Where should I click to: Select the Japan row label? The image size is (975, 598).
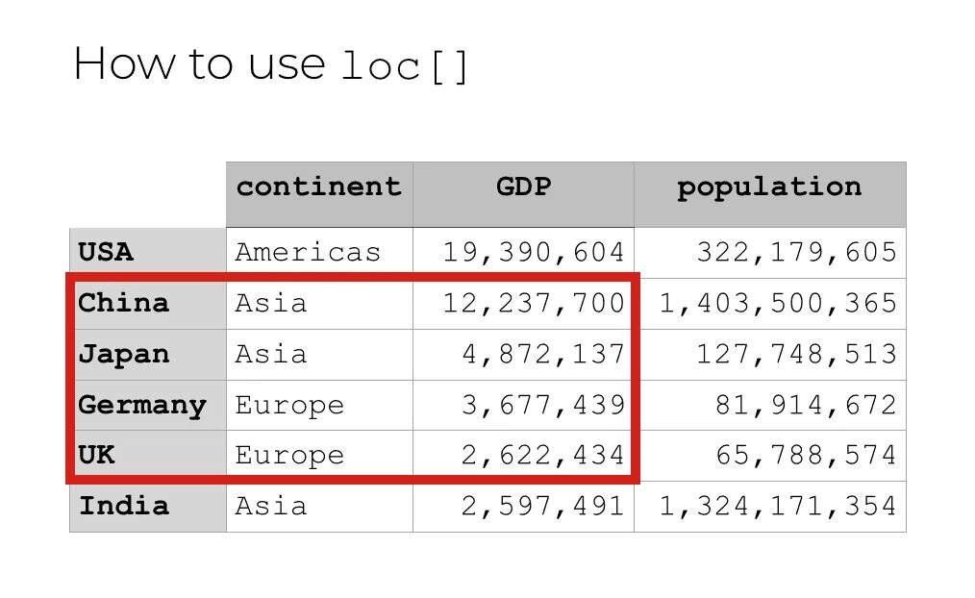123,355
